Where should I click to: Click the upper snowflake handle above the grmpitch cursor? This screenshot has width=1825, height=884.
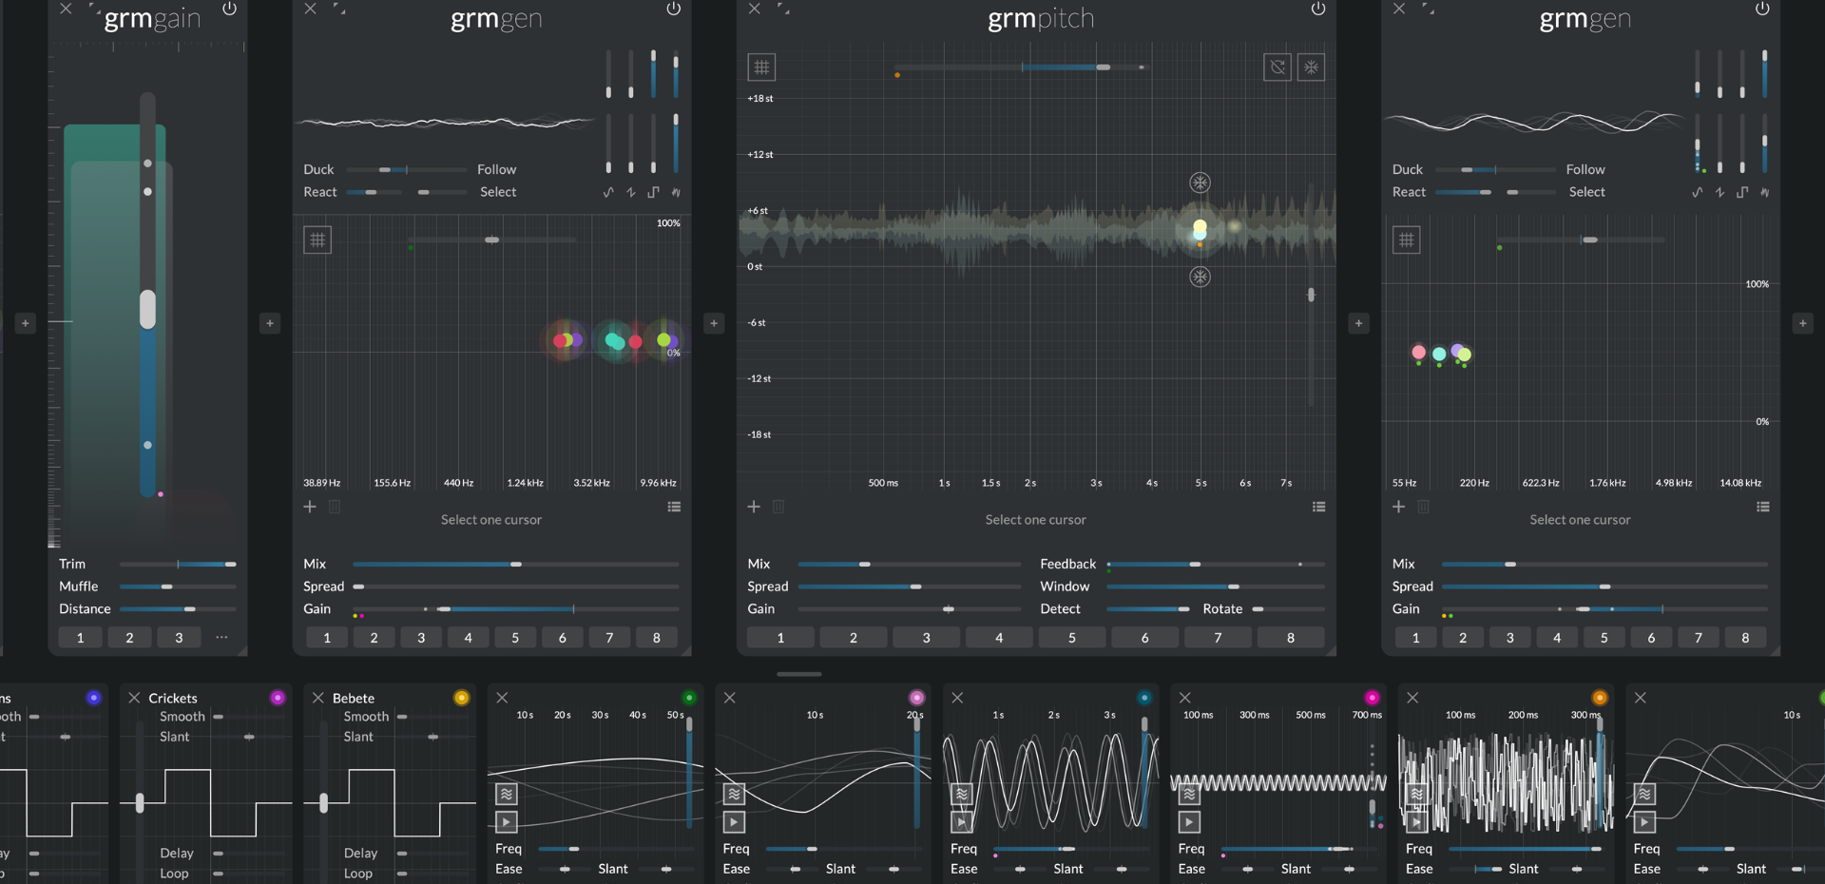1201,183
